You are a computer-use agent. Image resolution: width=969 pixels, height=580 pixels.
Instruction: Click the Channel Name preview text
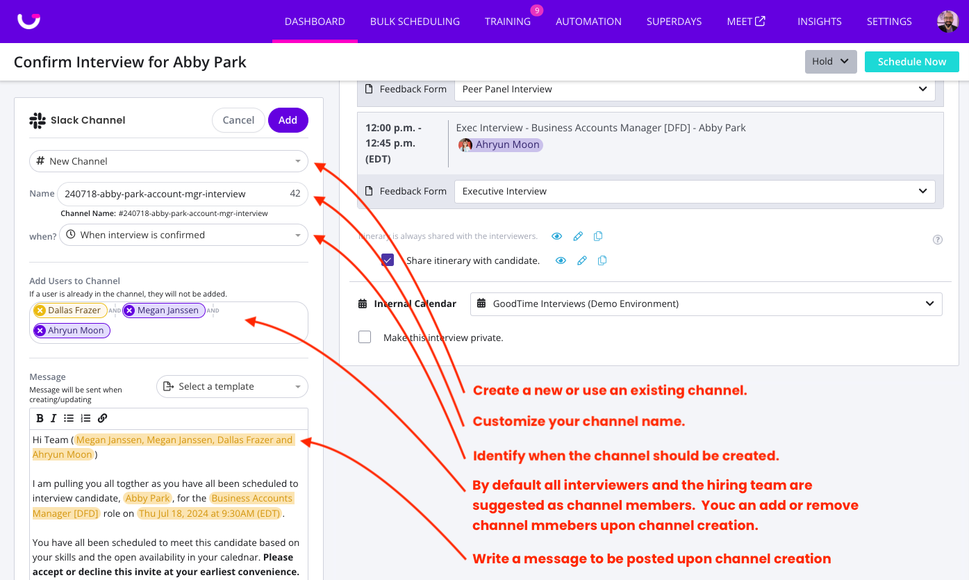tap(164, 213)
